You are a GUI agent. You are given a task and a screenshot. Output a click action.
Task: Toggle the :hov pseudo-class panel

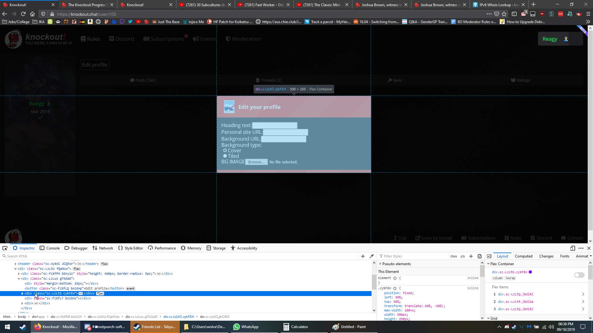(454, 256)
